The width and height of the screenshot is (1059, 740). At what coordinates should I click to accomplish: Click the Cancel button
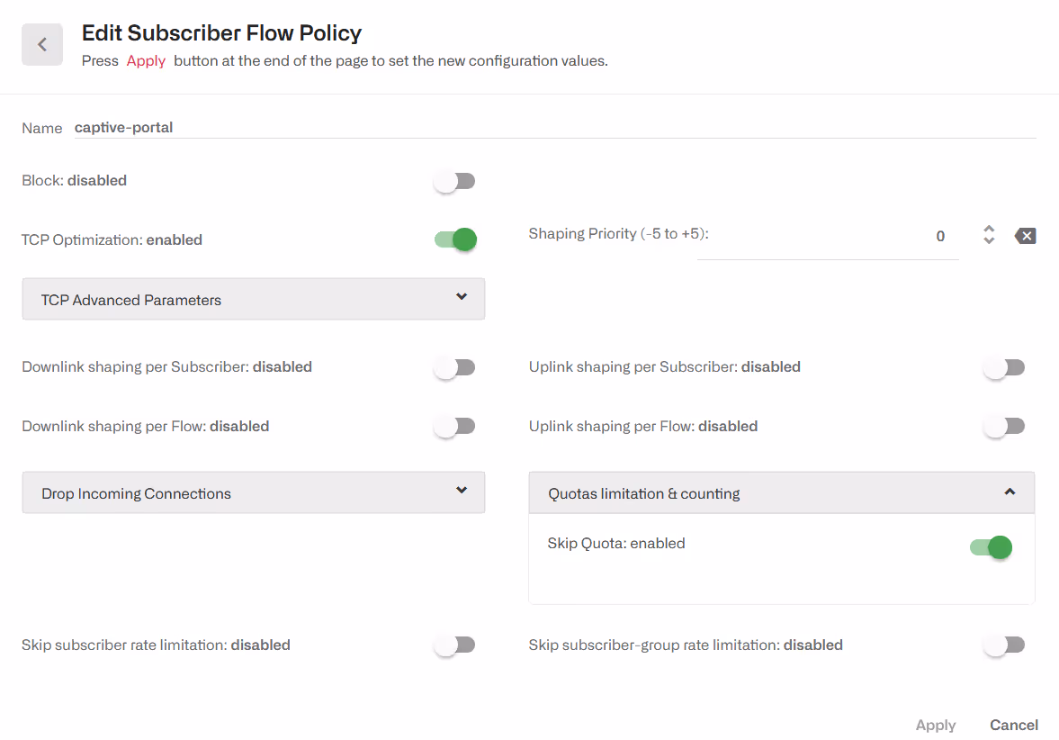click(1014, 725)
